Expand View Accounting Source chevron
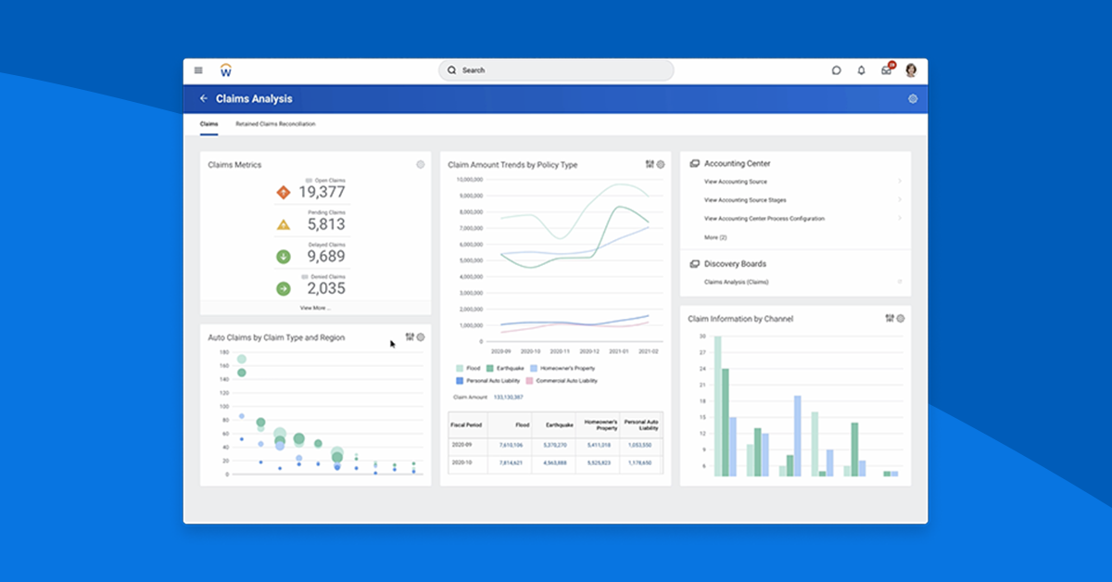Screen dimensions: 1112x582 pyautogui.click(x=900, y=181)
